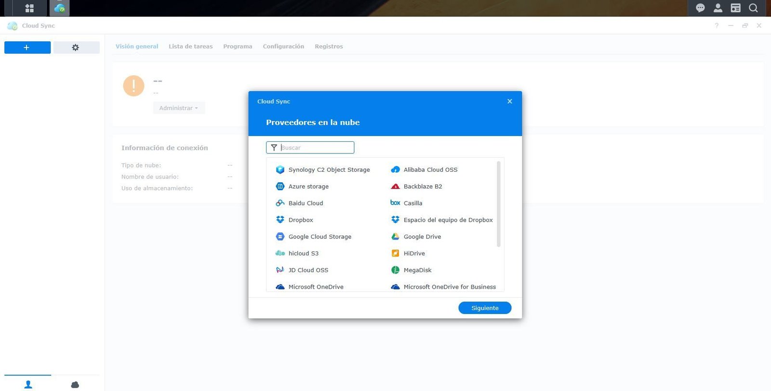Open the DSM search magnifier icon
The image size is (771, 391).
click(x=753, y=8)
